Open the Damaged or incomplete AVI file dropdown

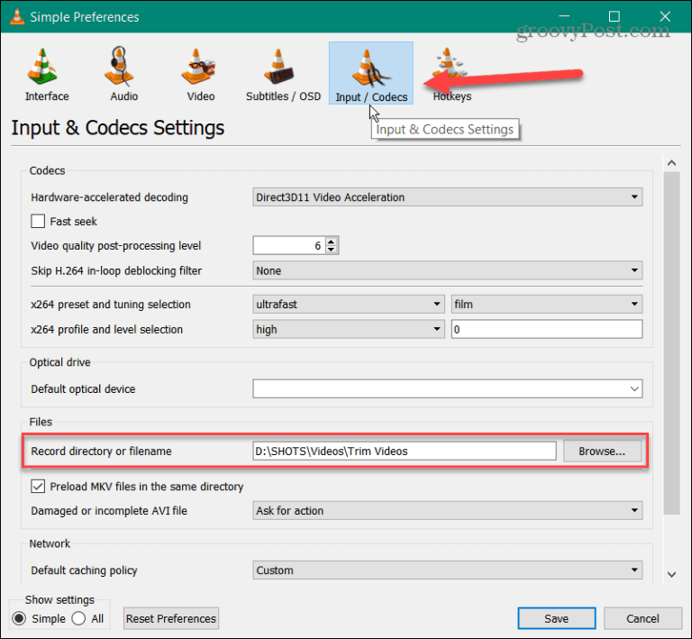point(447,511)
